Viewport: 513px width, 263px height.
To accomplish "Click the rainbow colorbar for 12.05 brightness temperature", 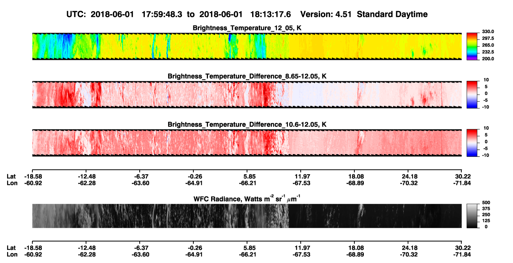I will 472,46.
